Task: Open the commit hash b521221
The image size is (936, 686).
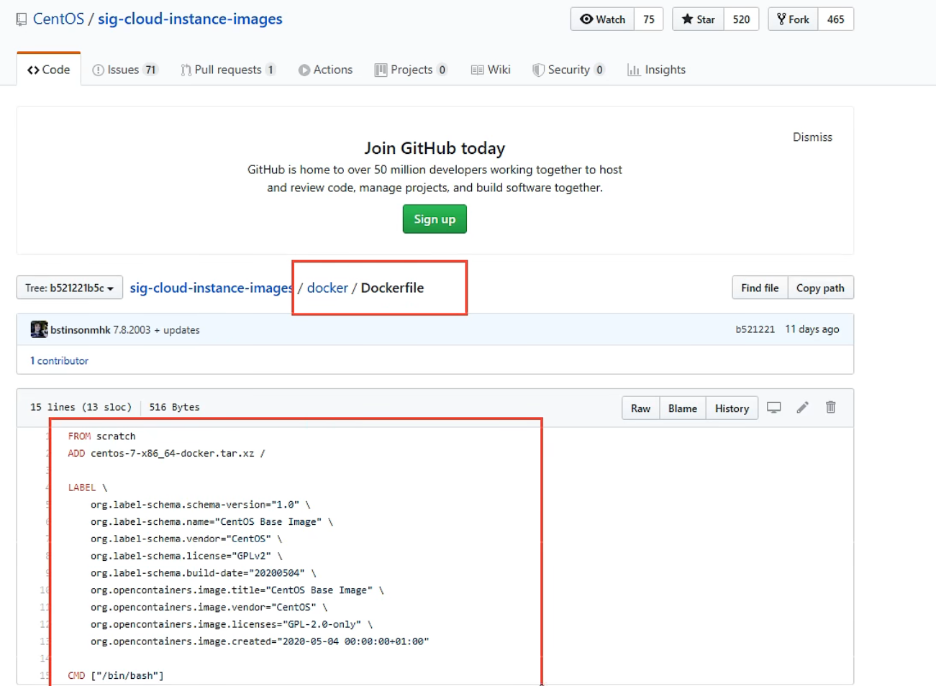Action: (755, 329)
